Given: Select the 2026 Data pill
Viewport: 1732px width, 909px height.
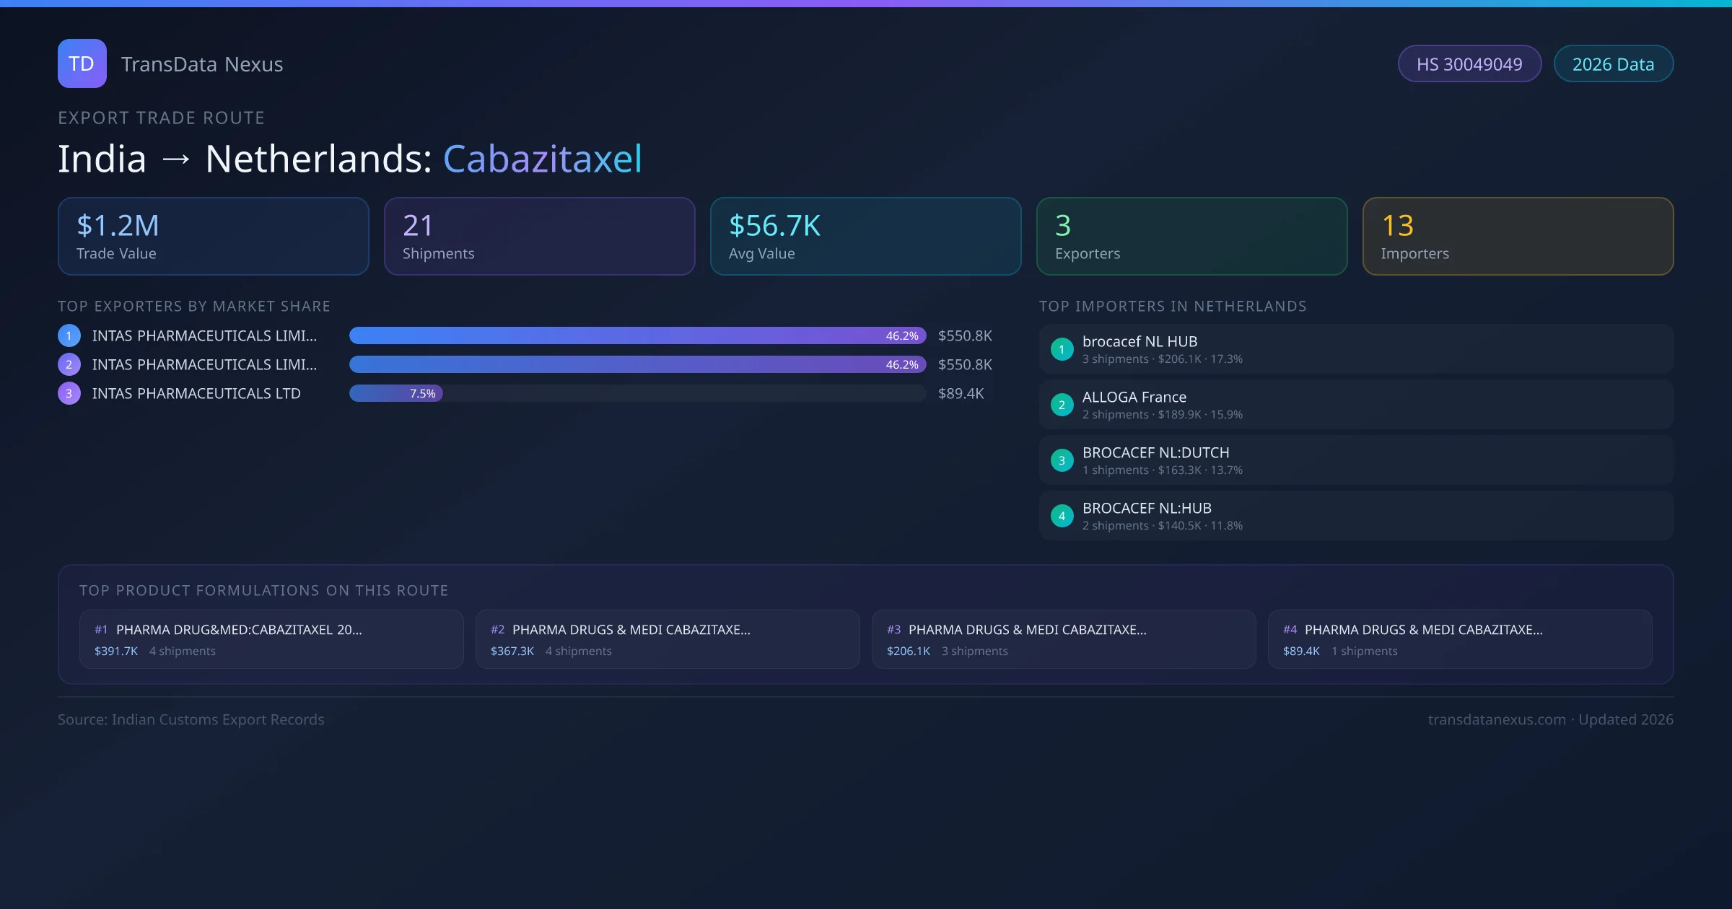Looking at the screenshot, I should [1613, 64].
